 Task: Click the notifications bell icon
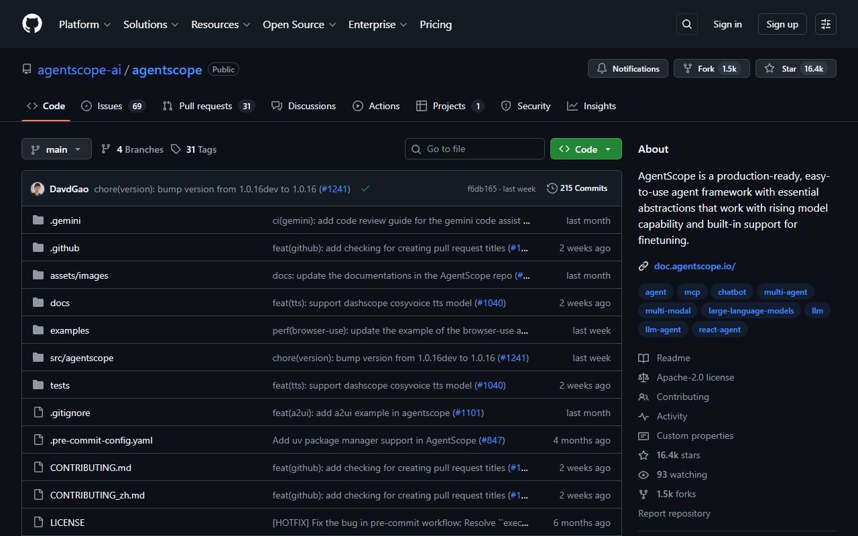(601, 68)
